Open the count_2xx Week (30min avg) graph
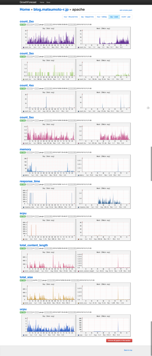152x356 pixels. (x=103, y=38)
